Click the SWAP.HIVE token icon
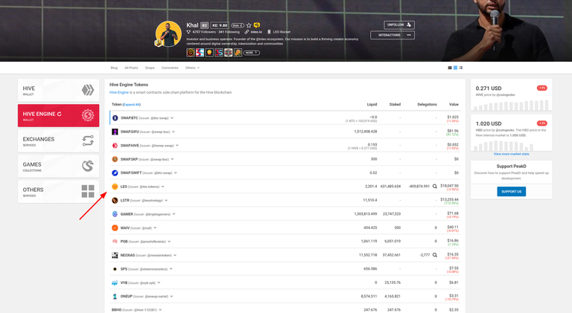 115,146
